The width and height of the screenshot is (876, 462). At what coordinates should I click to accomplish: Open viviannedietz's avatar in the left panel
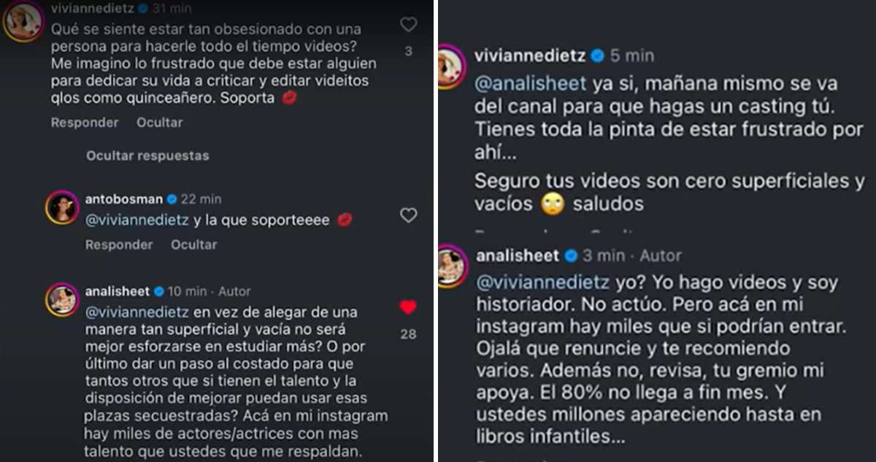[x=23, y=22]
